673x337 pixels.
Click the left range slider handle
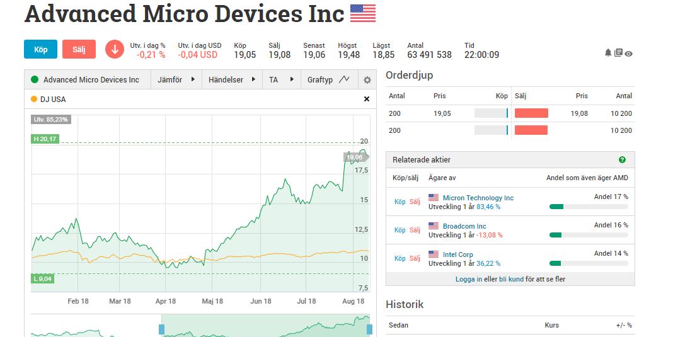click(161, 329)
